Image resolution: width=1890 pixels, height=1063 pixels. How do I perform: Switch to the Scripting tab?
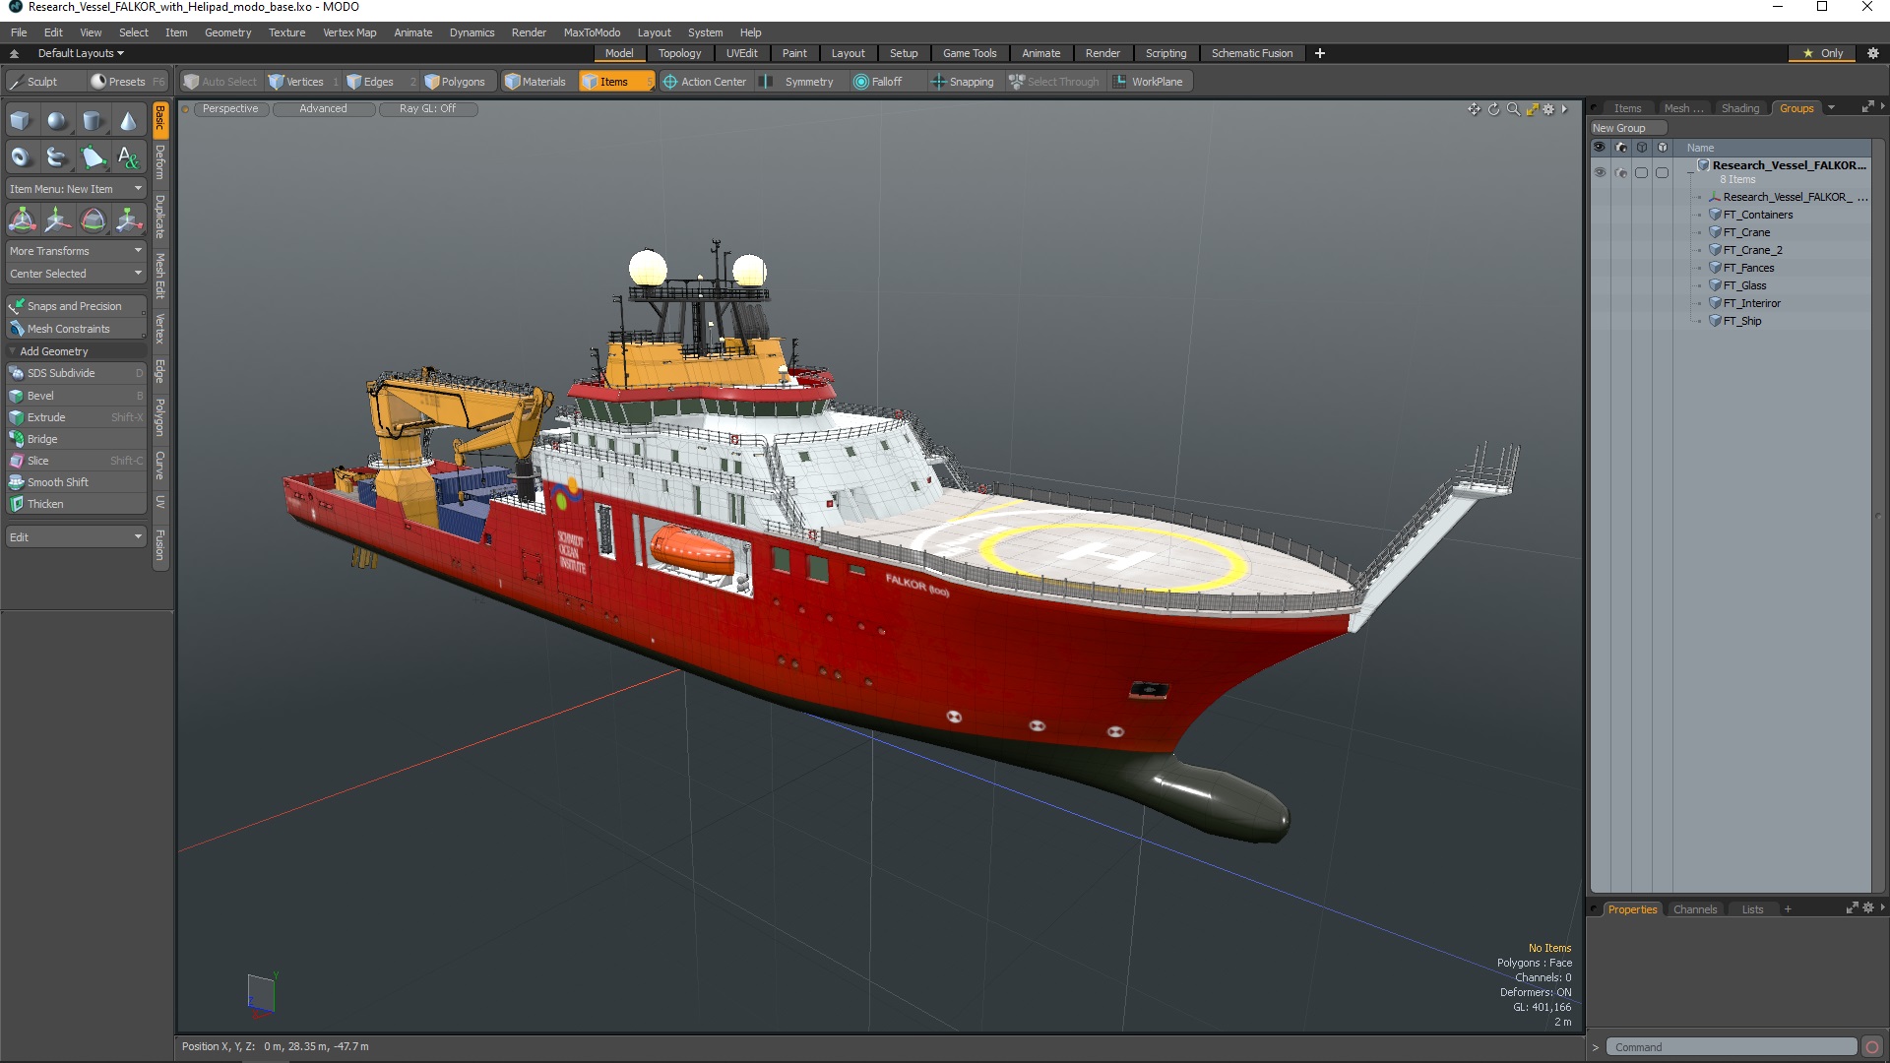[1166, 53]
